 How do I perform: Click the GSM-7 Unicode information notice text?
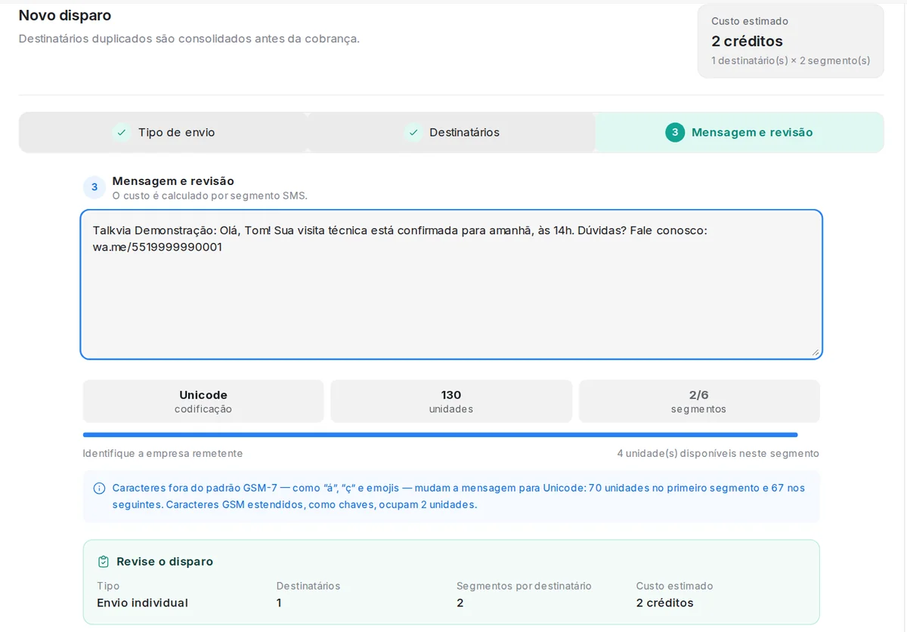coord(459,496)
